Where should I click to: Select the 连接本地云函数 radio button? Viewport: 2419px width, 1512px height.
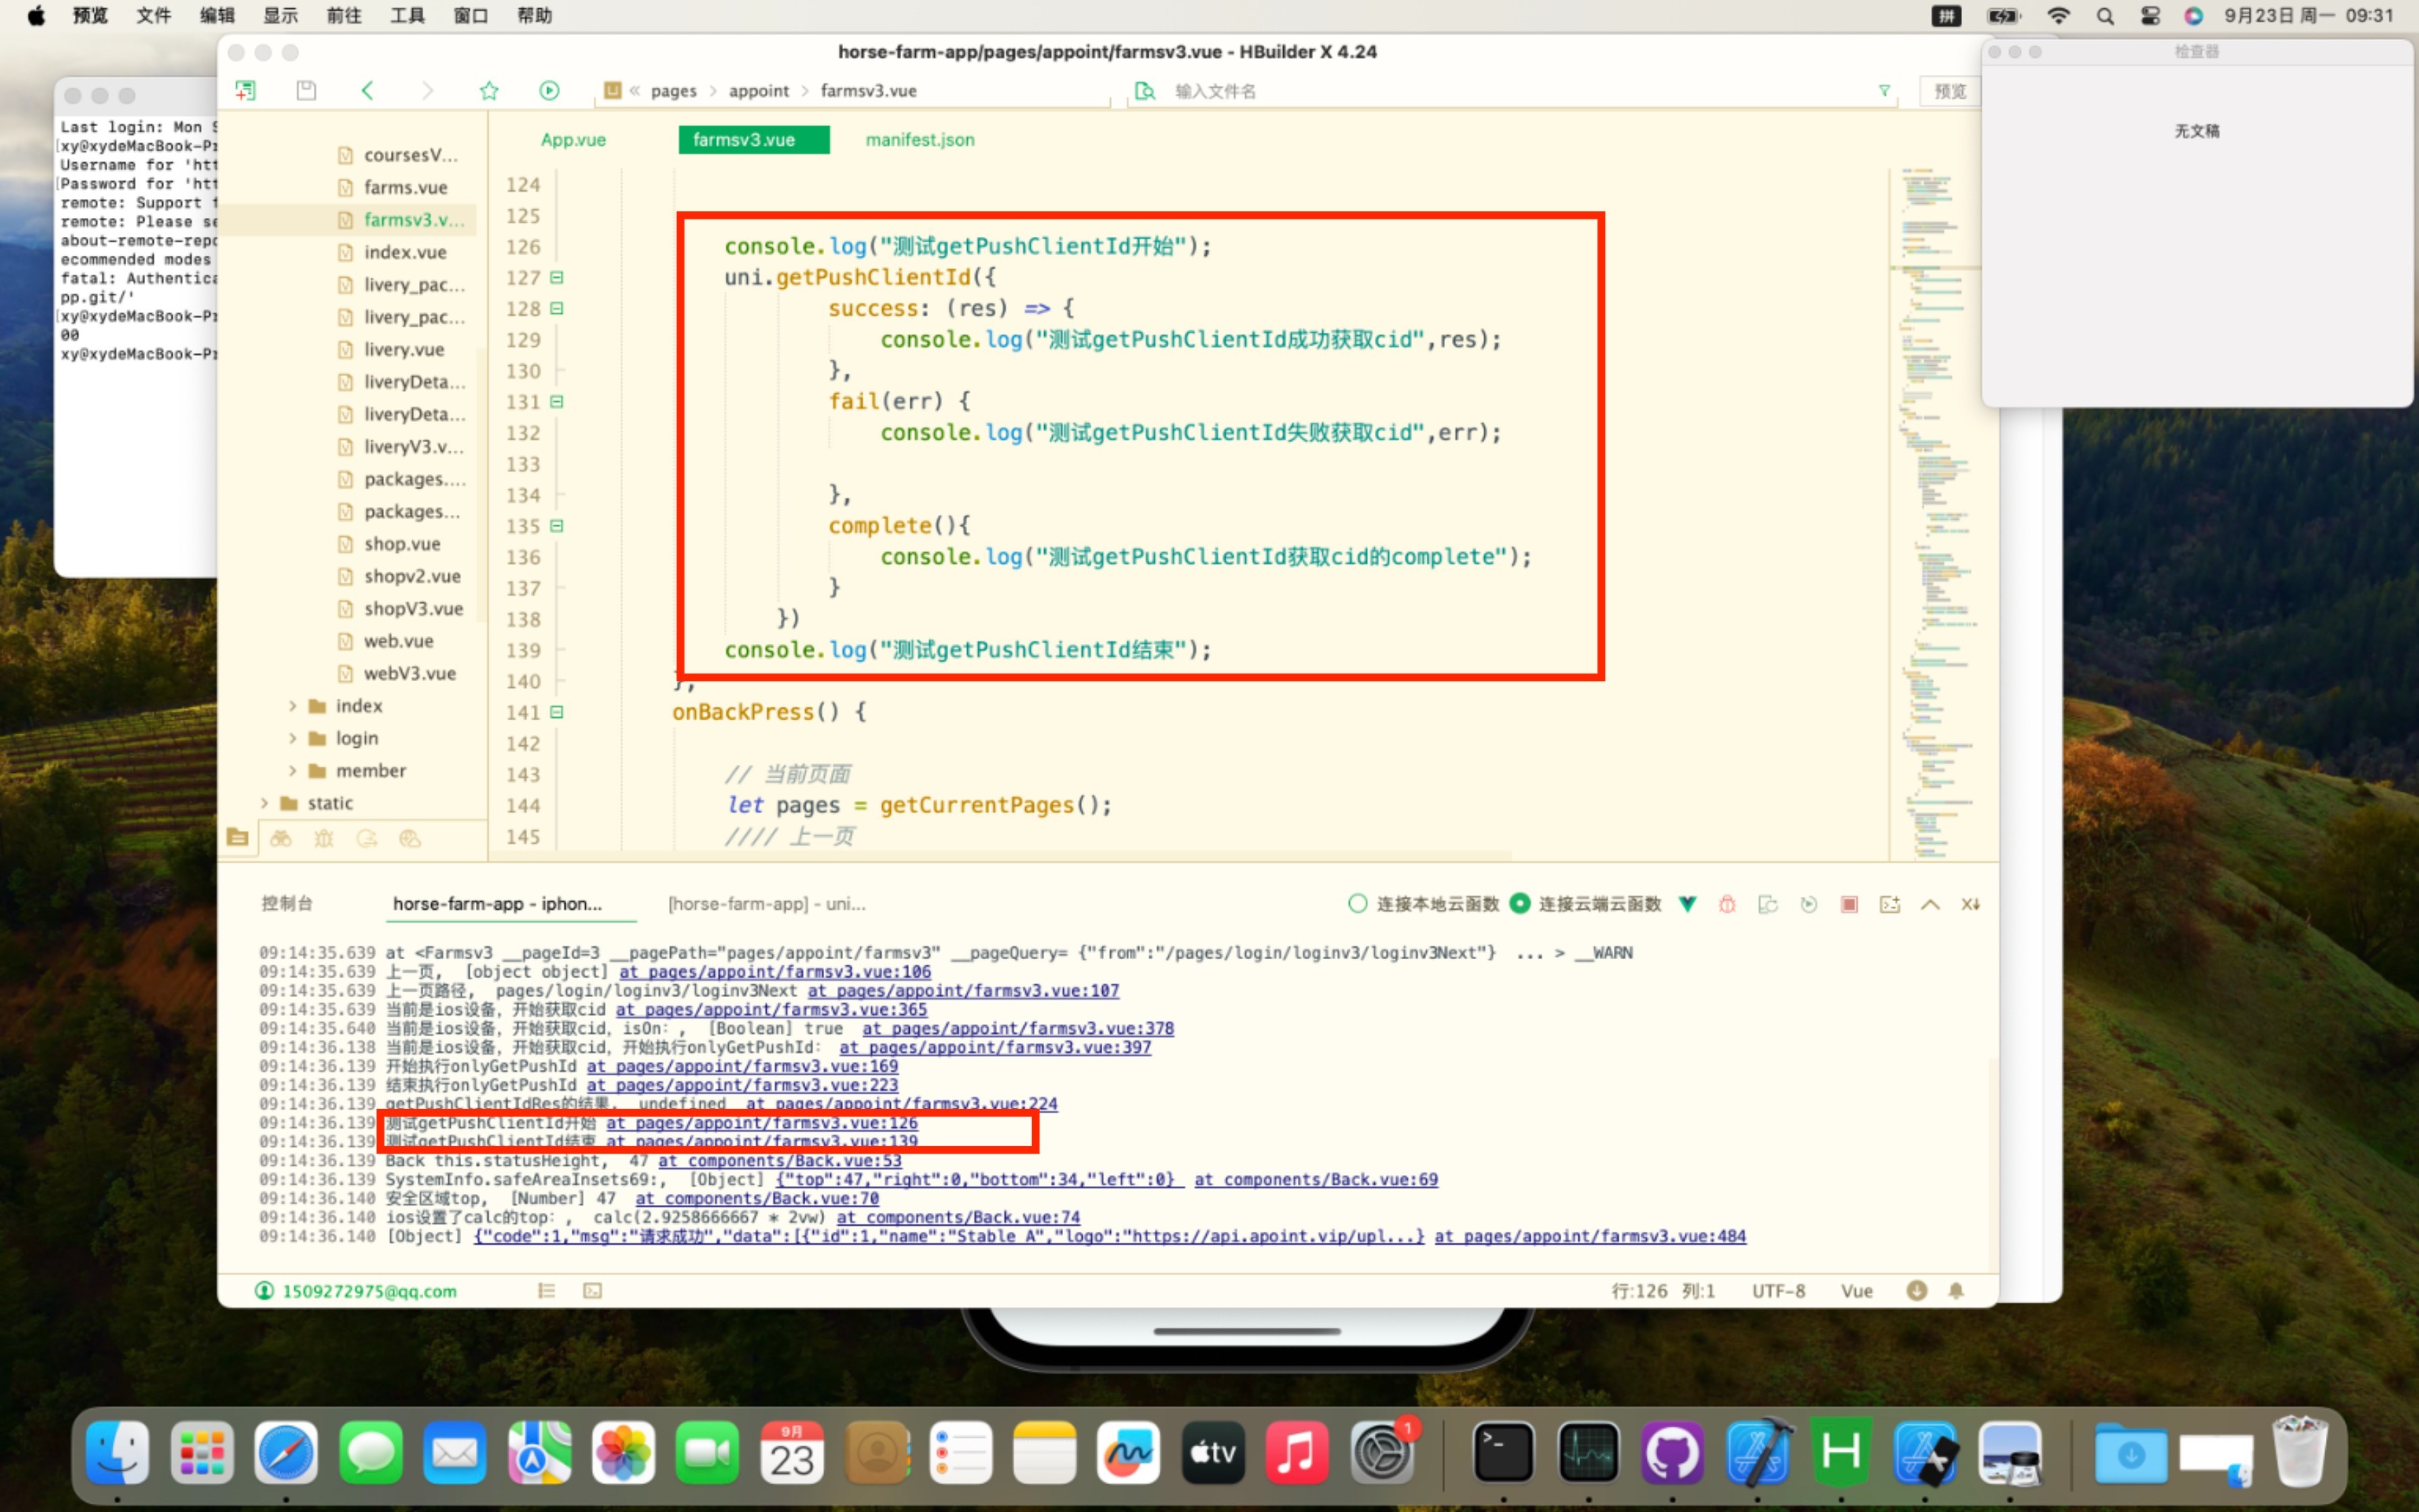point(1357,904)
